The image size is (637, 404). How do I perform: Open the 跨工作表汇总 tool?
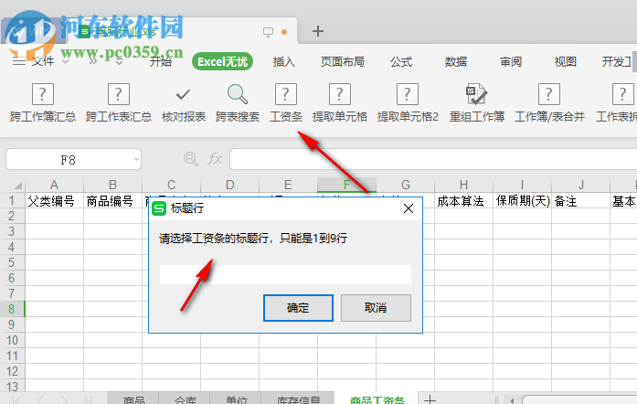click(119, 102)
